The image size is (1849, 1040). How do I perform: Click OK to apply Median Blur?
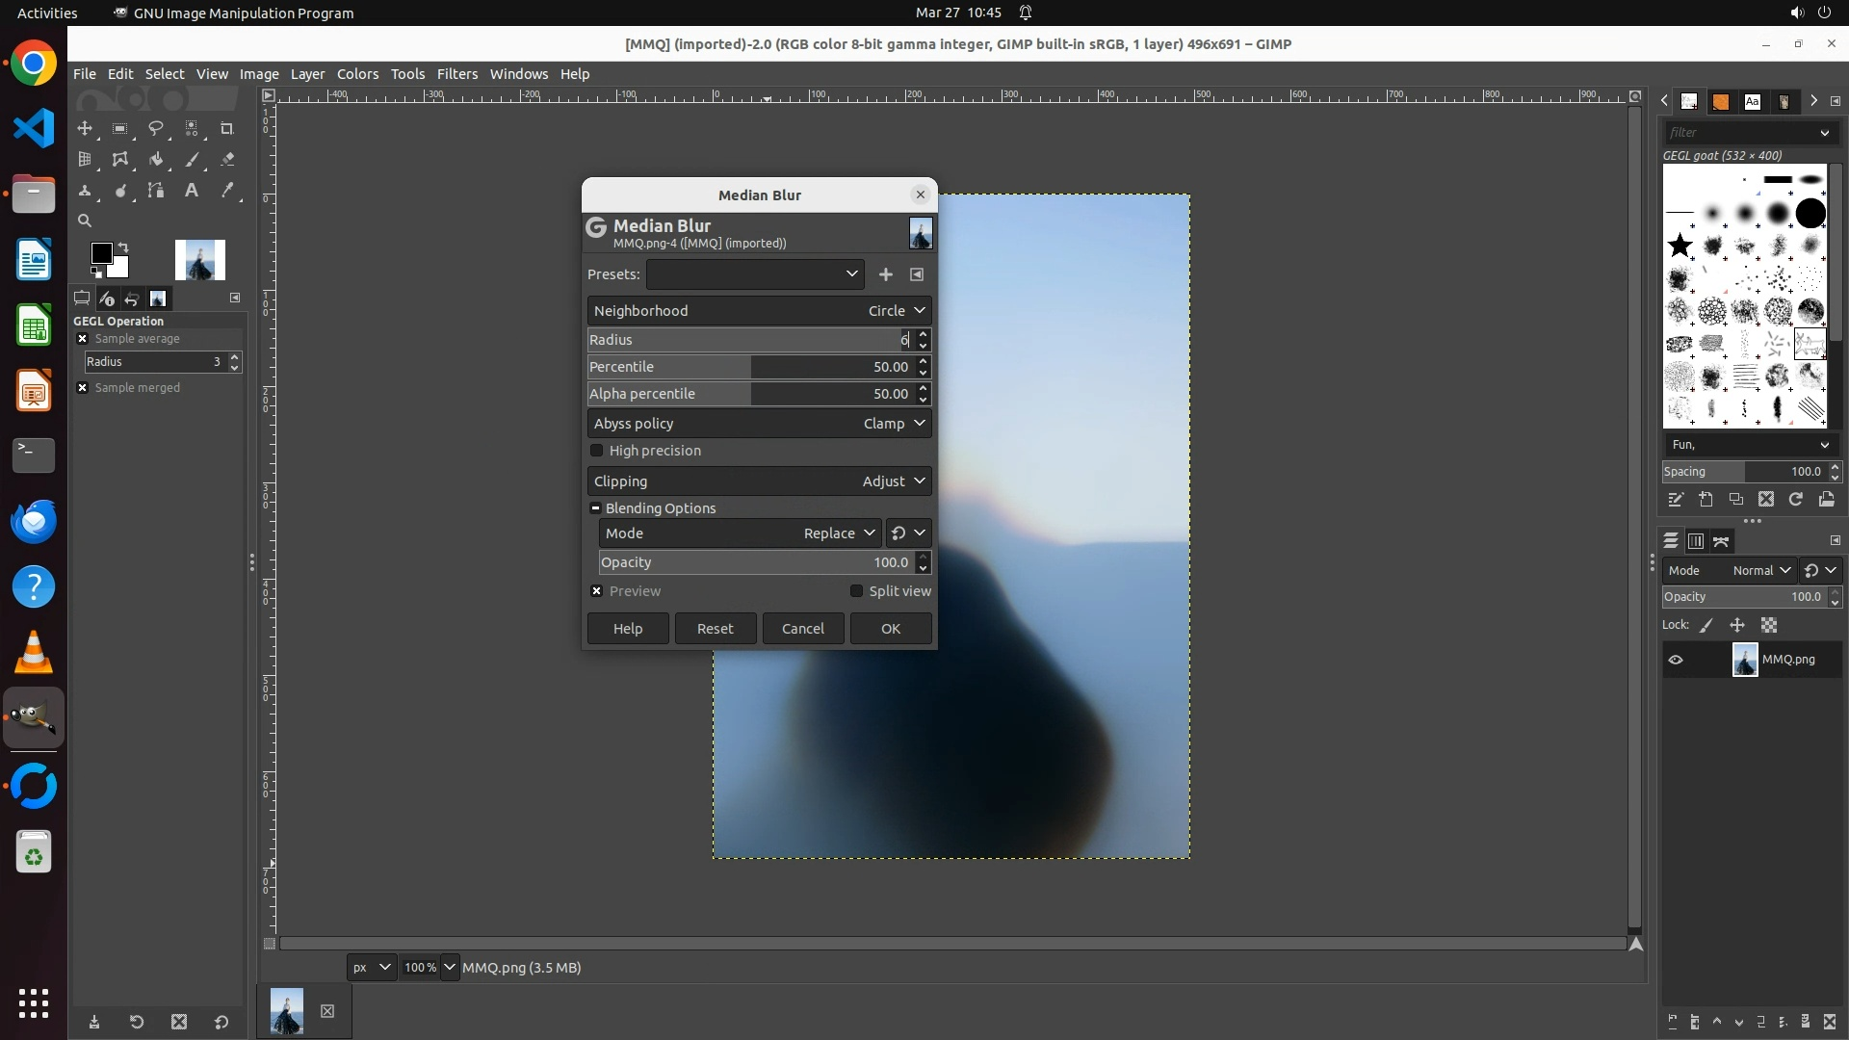click(890, 629)
